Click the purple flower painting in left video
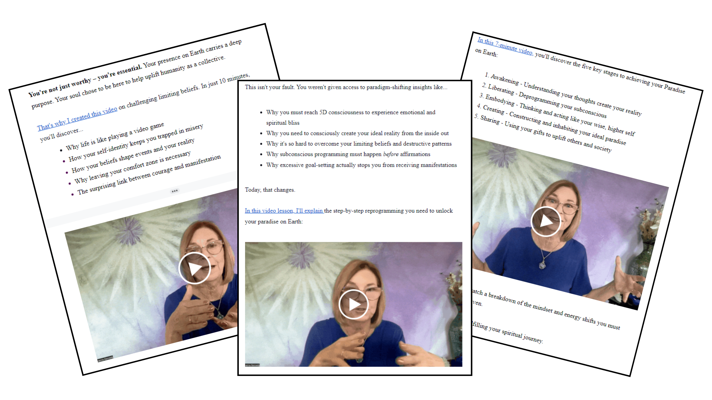This screenshot has width=712, height=400. tap(129, 230)
